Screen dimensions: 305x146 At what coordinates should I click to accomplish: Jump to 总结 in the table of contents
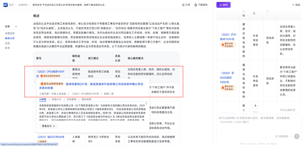pyautogui.click(x=7, y=43)
